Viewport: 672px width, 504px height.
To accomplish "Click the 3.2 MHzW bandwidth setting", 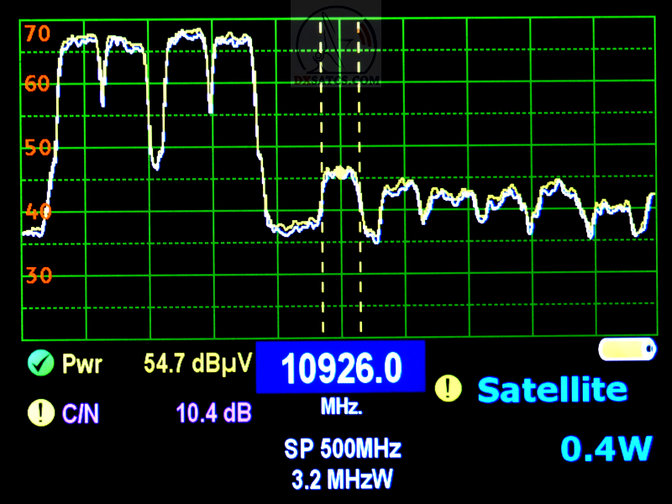I will pyautogui.click(x=342, y=480).
